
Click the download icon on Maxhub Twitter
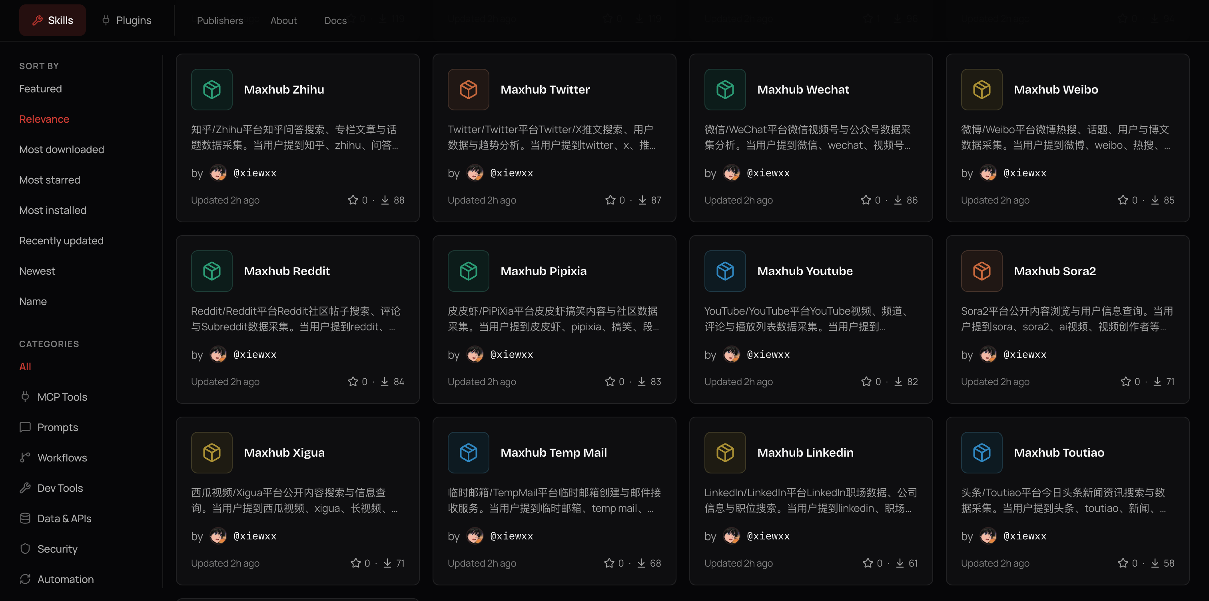[642, 200]
